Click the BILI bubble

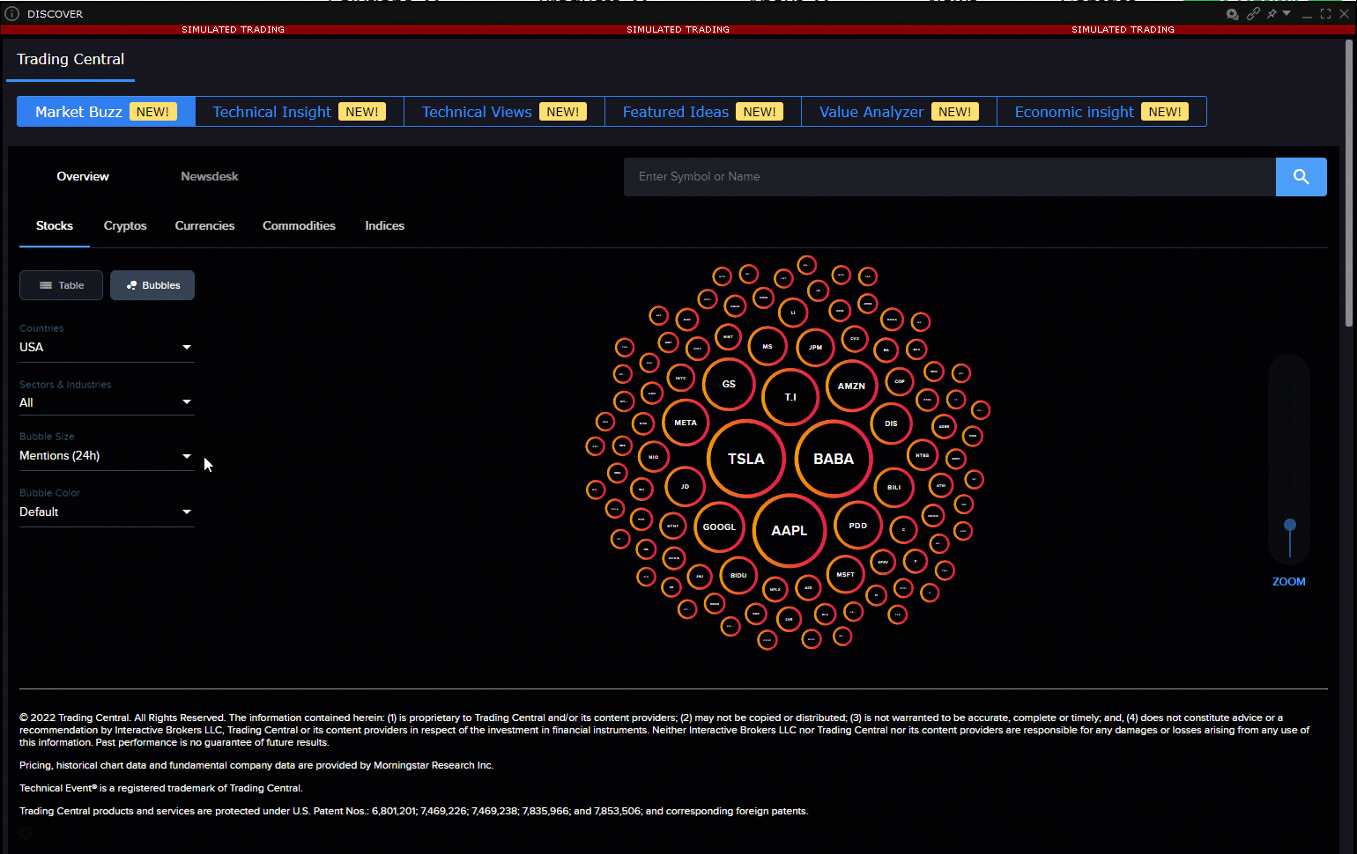894,487
